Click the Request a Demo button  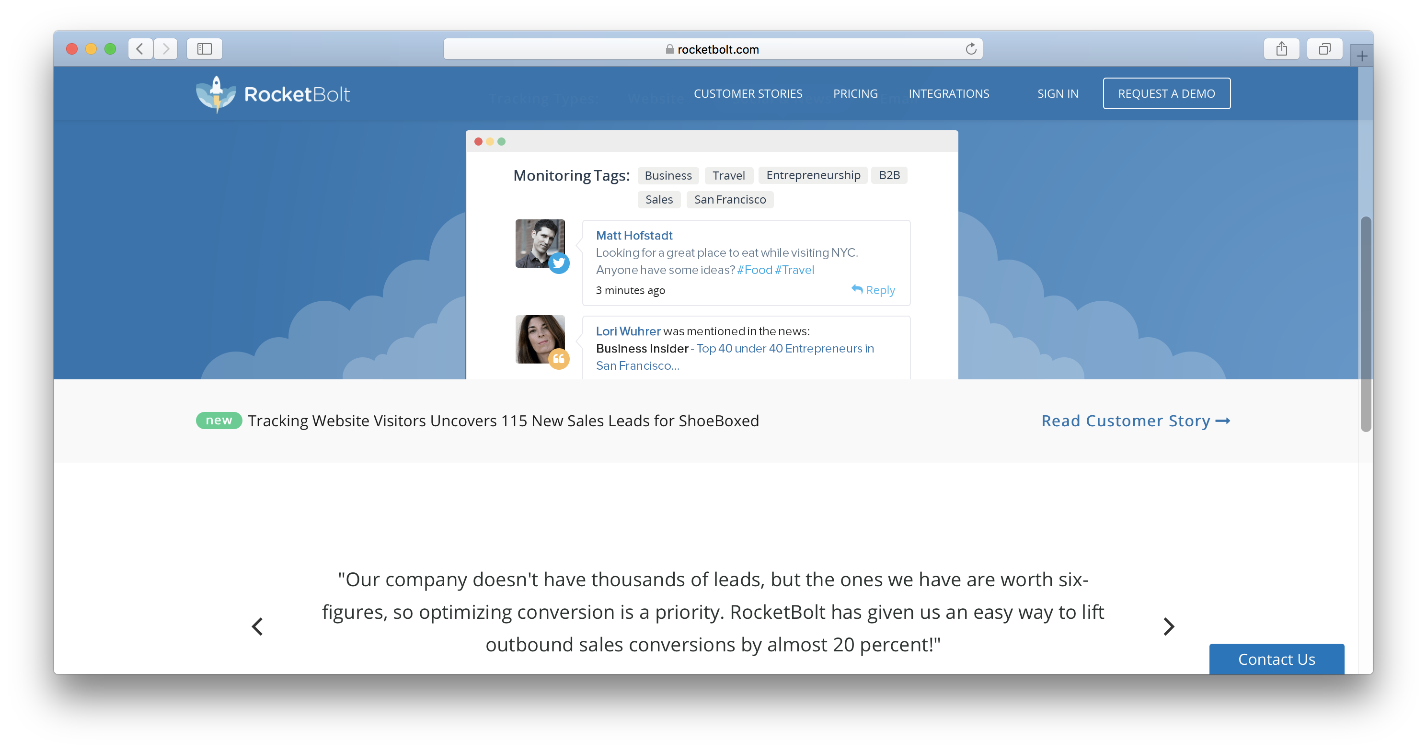click(1167, 93)
